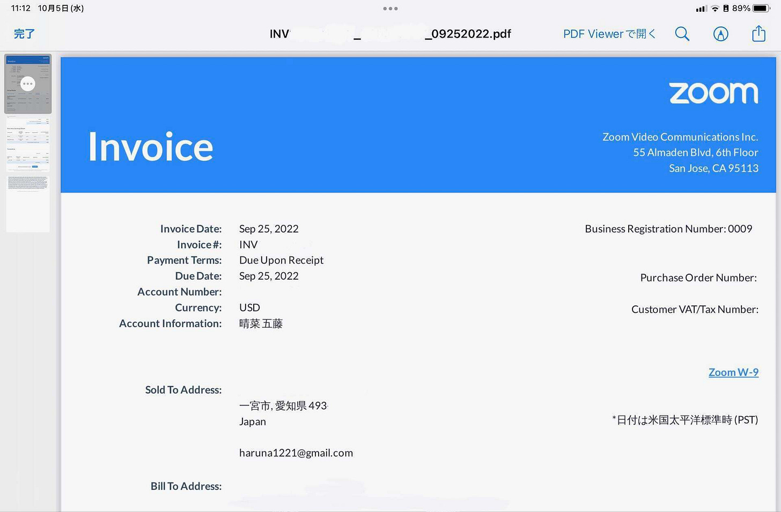Viewport: 781px width, 512px height.
Task: Click the PDF file name title
Action: pyautogui.click(x=390, y=34)
